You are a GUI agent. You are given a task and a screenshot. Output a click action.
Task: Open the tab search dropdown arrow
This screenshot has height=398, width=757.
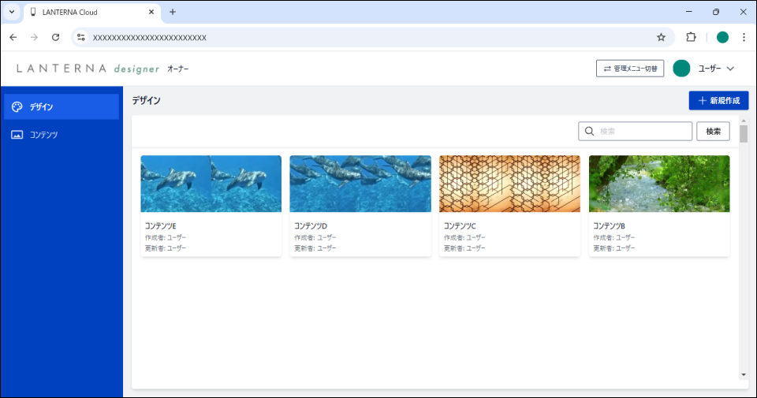coord(11,12)
